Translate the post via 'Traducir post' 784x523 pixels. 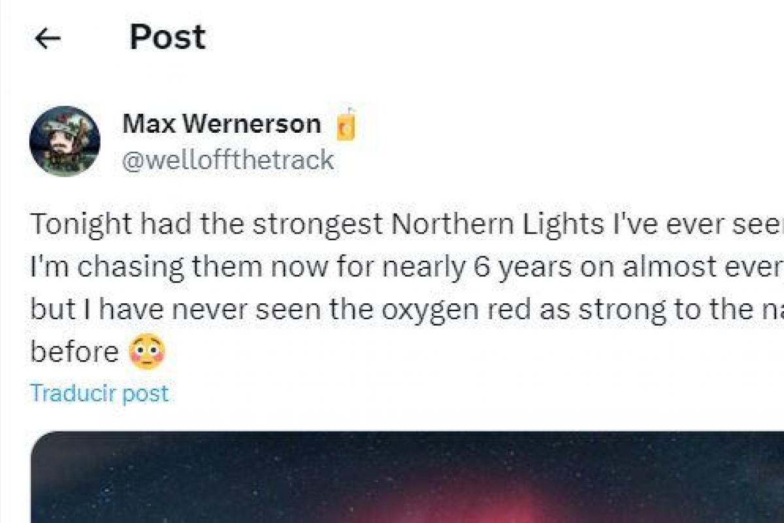[99, 393]
